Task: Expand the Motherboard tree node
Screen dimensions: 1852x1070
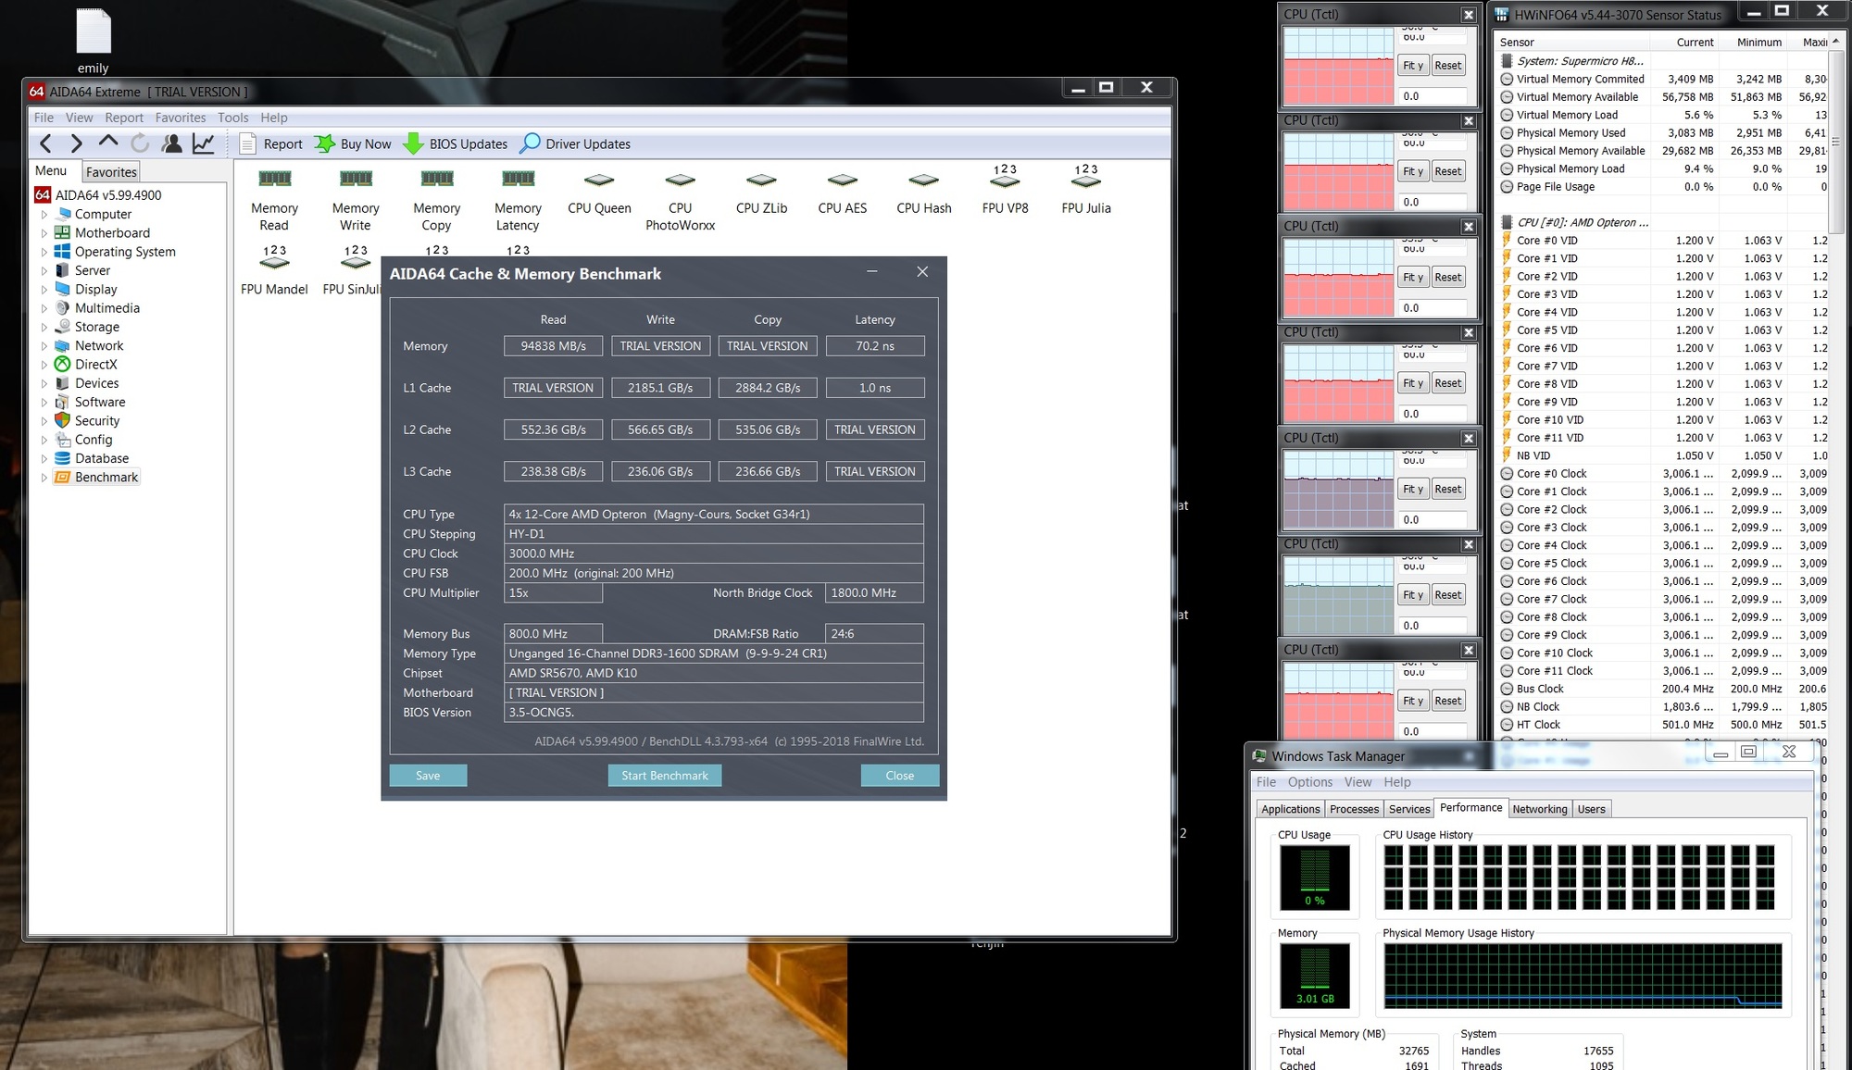Action: point(44,233)
